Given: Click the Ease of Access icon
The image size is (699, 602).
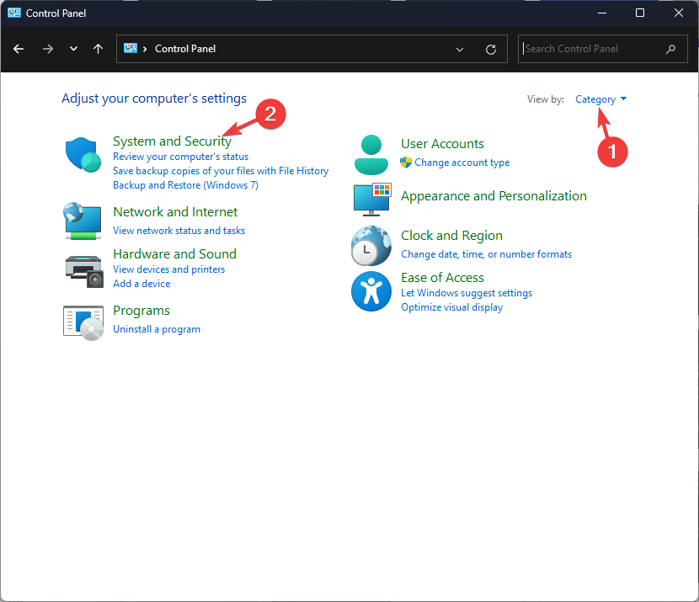Looking at the screenshot, I should pos(371,291).
